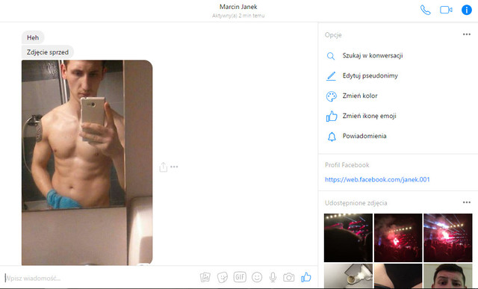Open the GIF picker
Image resolution: width=478 pixels, height=289 pixels.
pyautogui.click(x=240, y=277)
